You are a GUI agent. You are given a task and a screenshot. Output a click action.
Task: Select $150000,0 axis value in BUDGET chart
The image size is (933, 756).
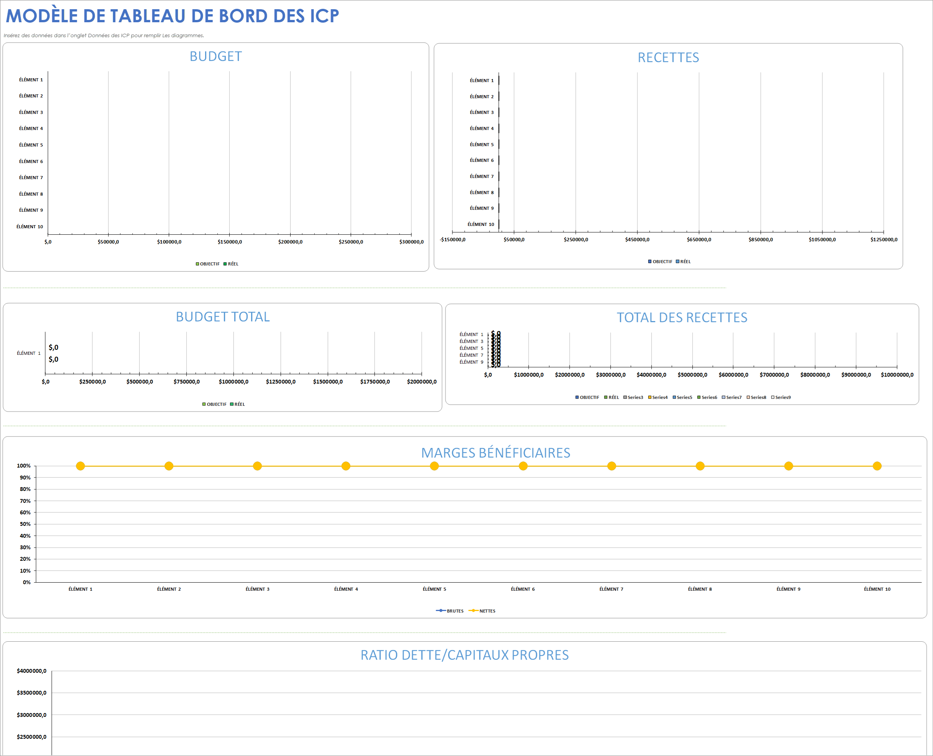230,242
